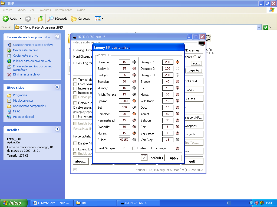
Task: Click the Sphinx orange type circle icon
Action: [x=134, y=101]
